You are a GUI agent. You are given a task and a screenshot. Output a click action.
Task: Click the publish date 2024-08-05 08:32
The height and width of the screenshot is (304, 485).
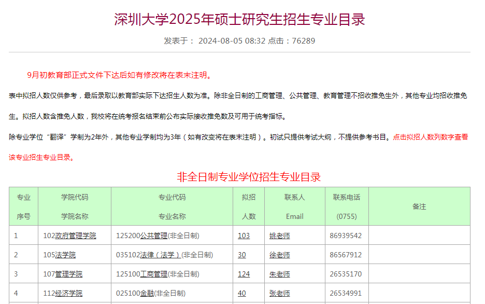click(x=232, y=41)
